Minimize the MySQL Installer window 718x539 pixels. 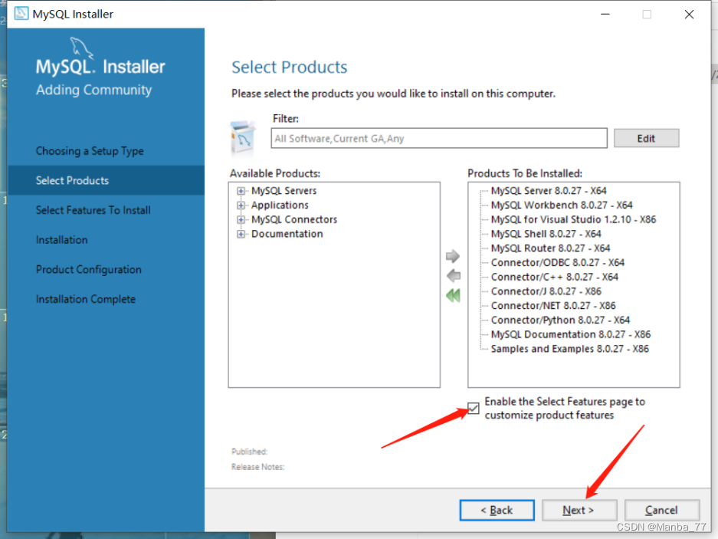click(x=605, y=15)
